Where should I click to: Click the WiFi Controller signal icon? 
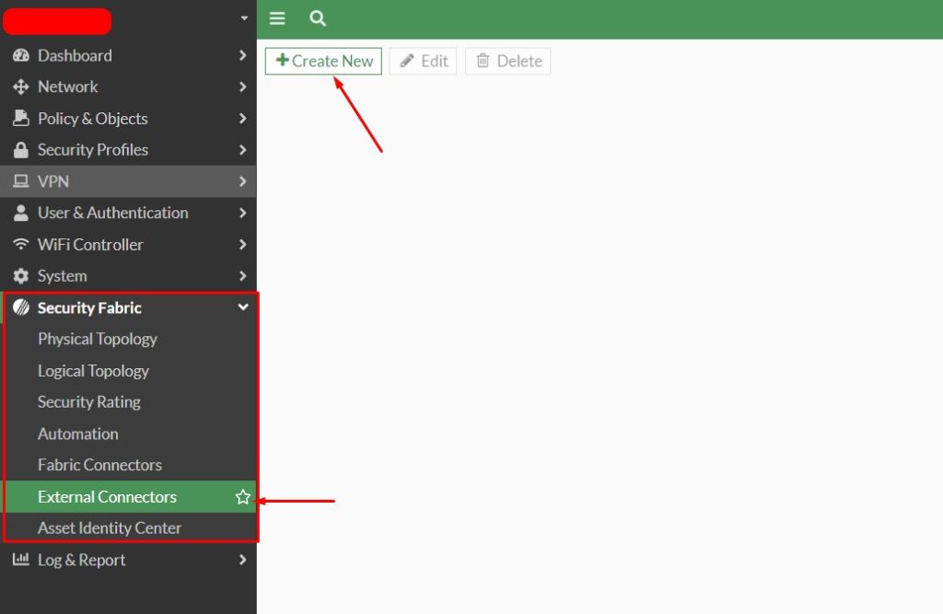[20, 245]
